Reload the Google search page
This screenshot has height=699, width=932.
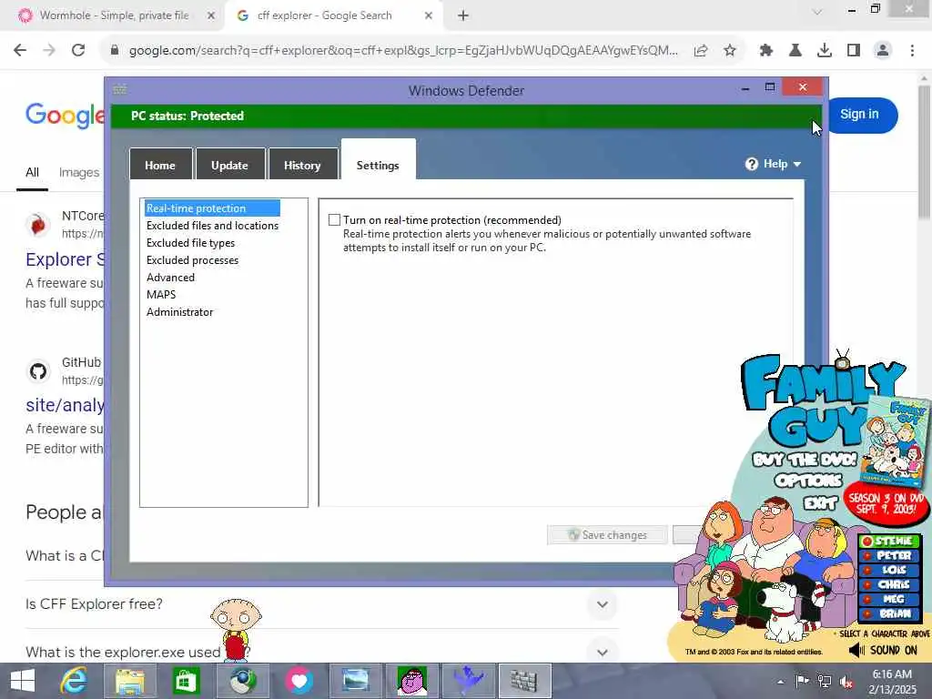pos(78,50)
